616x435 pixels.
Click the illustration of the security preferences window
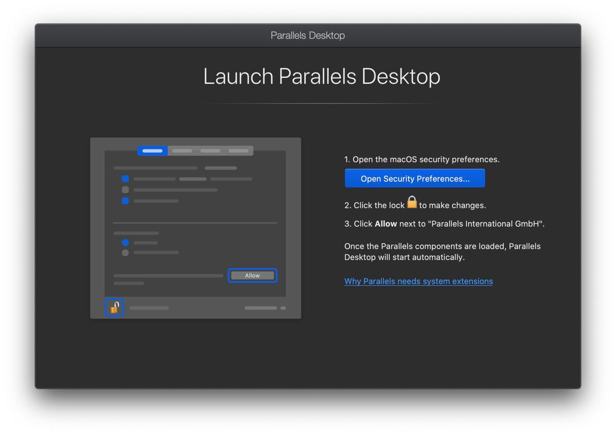click(x=195, y=228)
